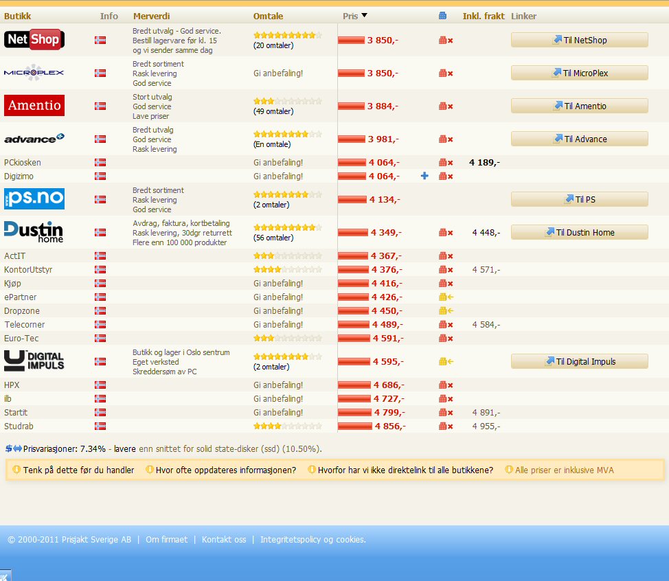Screen dimensions: 669x581
Task: Click the Info column header
Action: pos(109,16)
